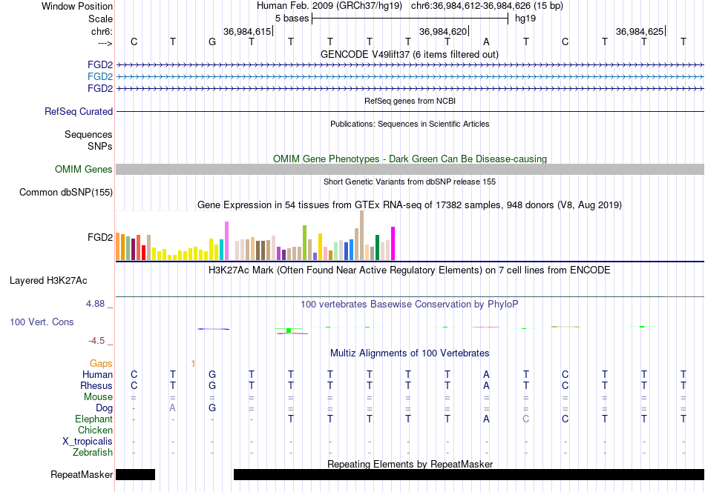Click the yellow-green bar in GTEx chart
The width and height of the screenshot is (705, 492).
[304, 243]
